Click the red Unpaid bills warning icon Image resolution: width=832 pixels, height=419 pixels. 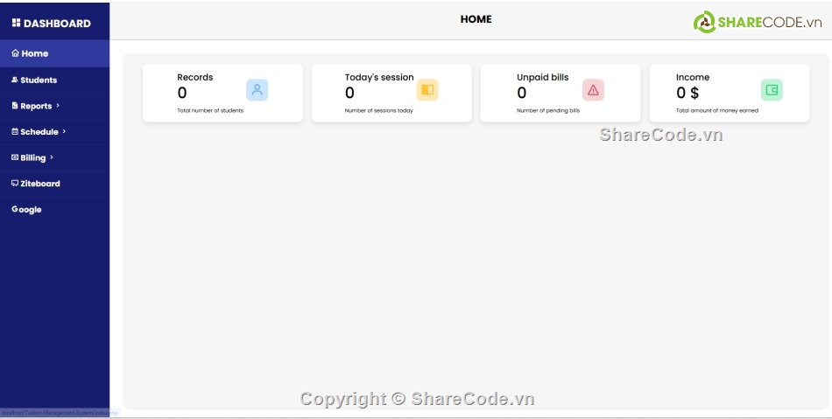coord(593,89)
